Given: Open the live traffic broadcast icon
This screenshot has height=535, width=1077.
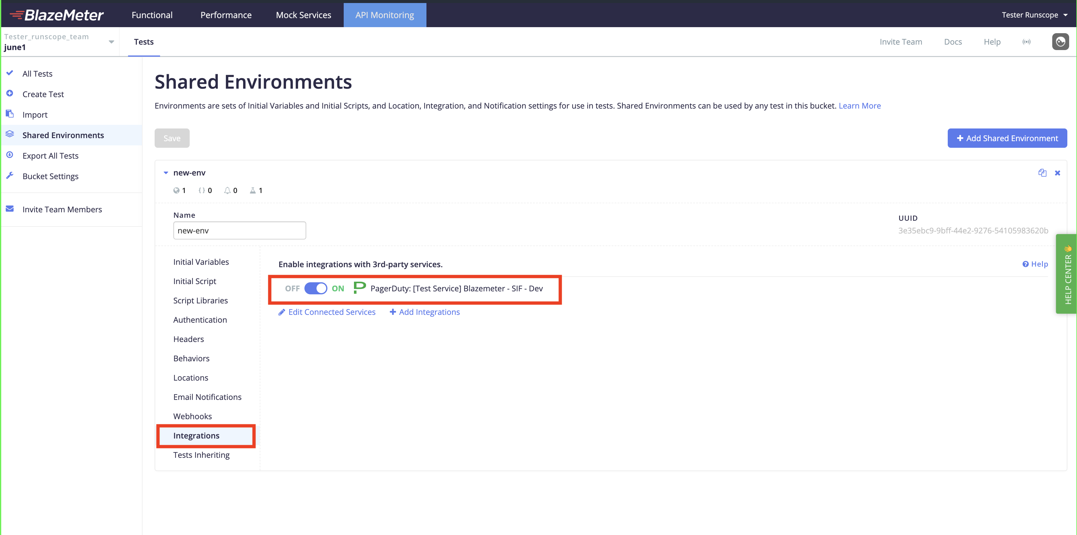Looking at the screenshot, I should tap(1026, 42).
